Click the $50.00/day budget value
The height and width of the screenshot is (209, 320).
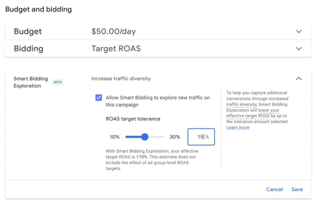pyautogui.click(x=113, y=32)
